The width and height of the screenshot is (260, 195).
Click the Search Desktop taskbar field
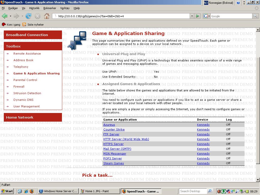tap(193, 191)
